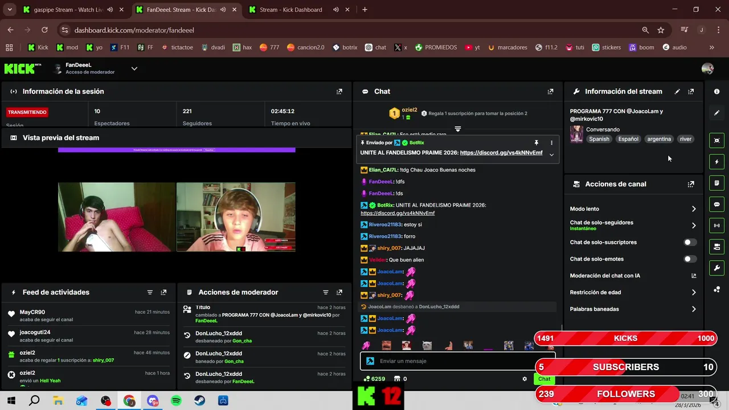Toggle stream preview panel icon in sidebar

716,140
